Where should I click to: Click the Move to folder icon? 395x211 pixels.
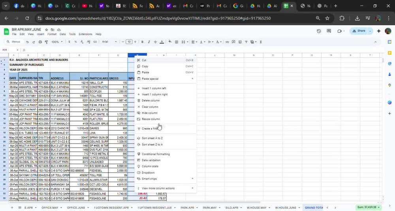tap(53, 30)
